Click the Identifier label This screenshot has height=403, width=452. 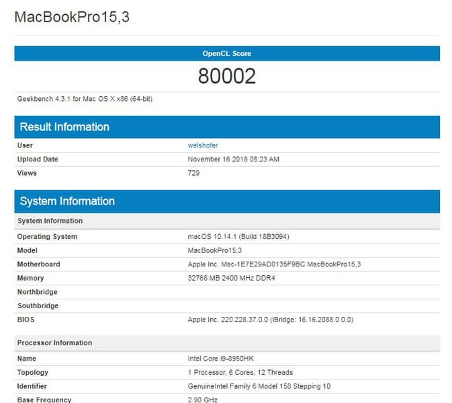tap(32, 386)
